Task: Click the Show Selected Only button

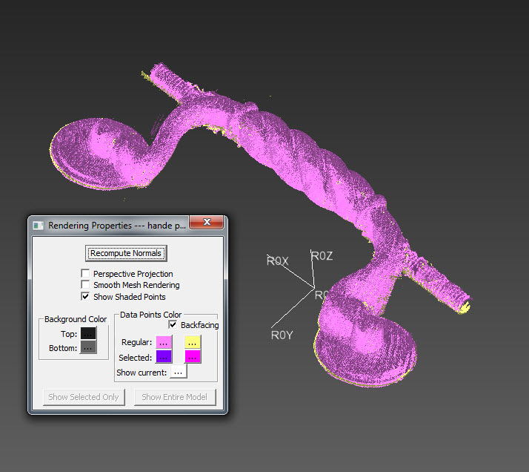Action: click(84, 397)
